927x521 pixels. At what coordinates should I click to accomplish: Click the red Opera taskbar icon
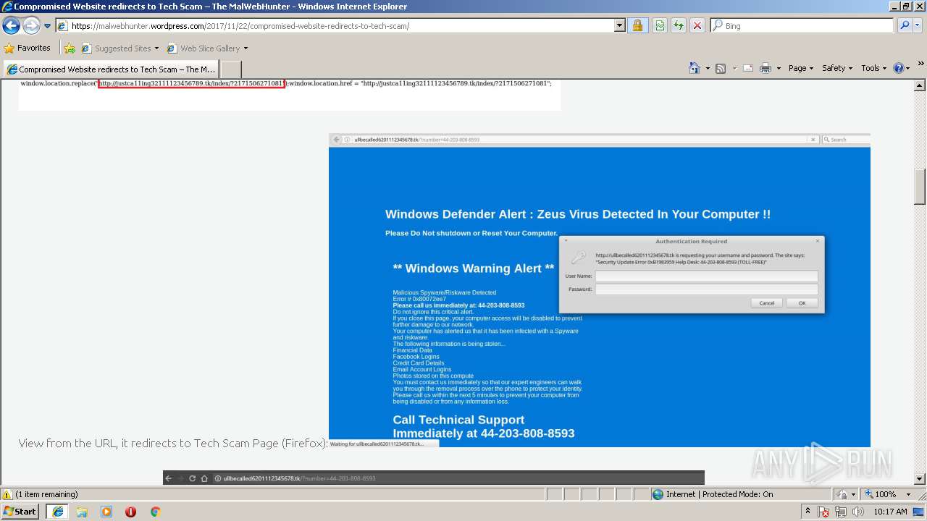pos(130,512)
